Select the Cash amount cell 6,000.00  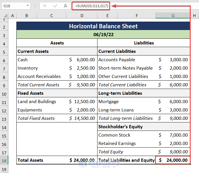click(82, 60)
